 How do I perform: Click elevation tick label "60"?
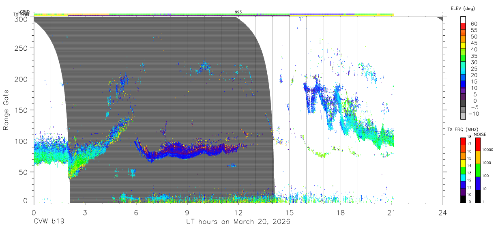(474, 24)
